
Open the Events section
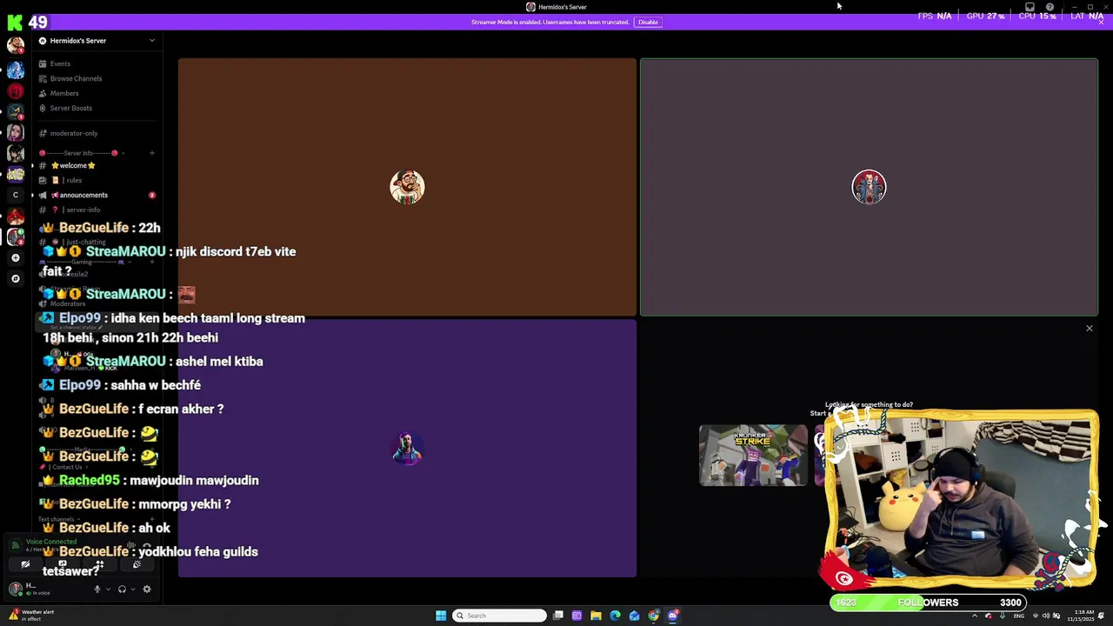60,63
